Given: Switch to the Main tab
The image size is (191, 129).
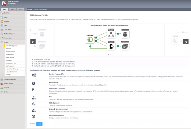Looking at the screenshot, I should pyautogui.click(x=4, y=9).
